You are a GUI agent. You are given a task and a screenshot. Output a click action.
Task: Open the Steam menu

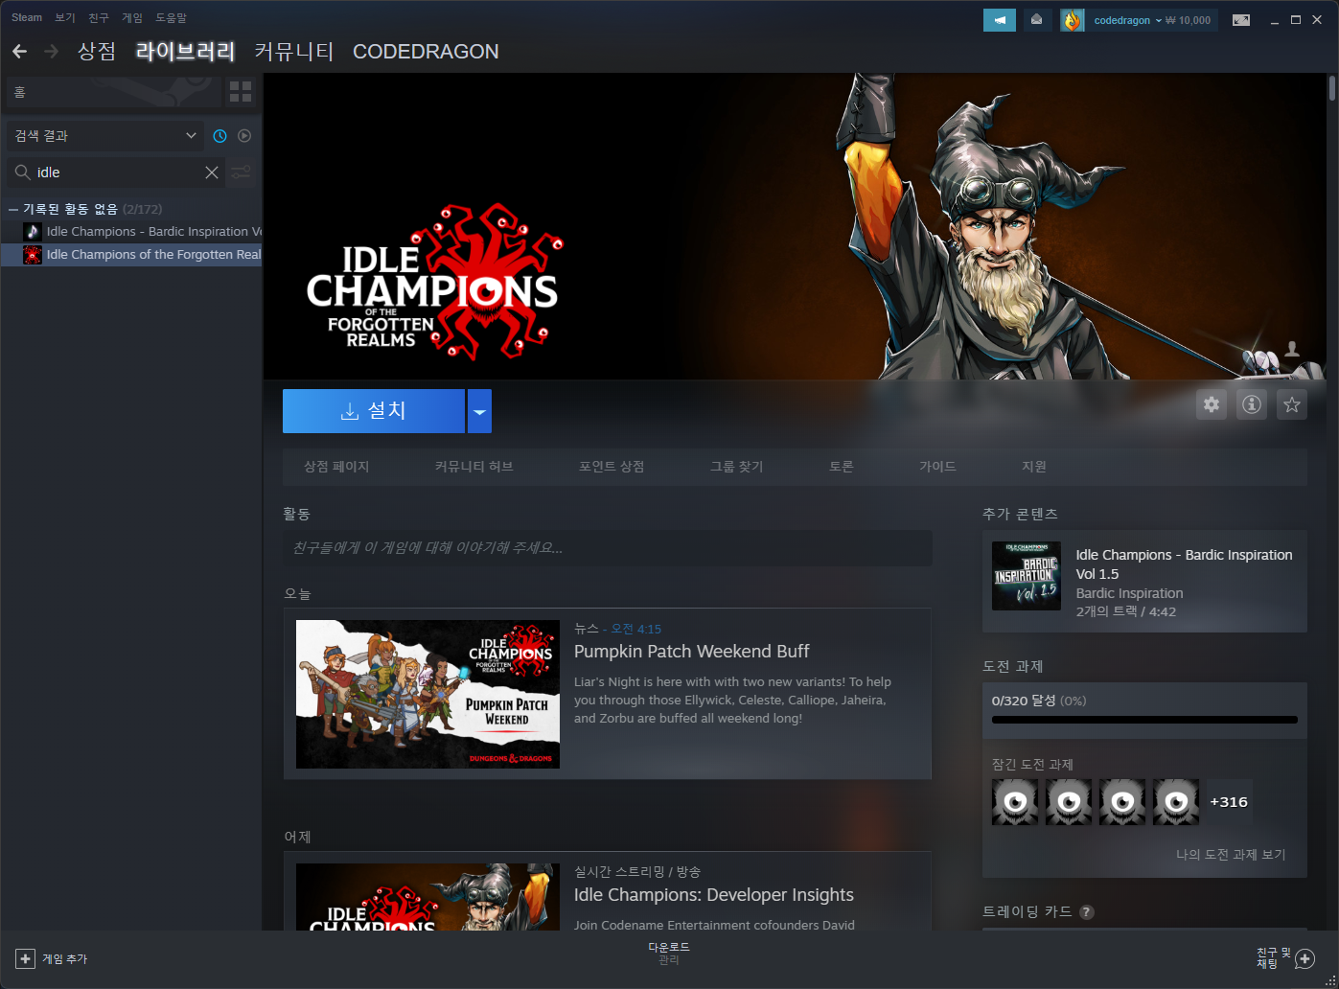click(27, 18)
